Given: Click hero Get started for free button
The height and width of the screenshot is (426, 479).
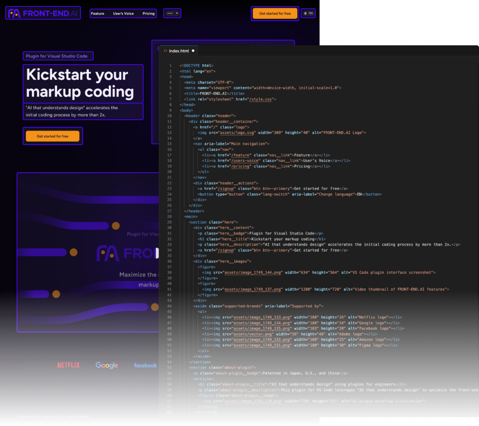Looking at the screenshot, I should pos(53,136).
